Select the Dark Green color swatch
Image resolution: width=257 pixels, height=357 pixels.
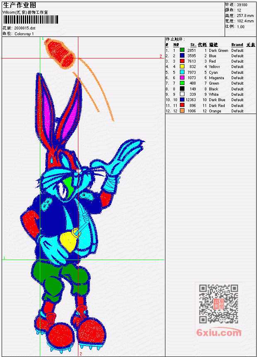click(x=182, y=50)
